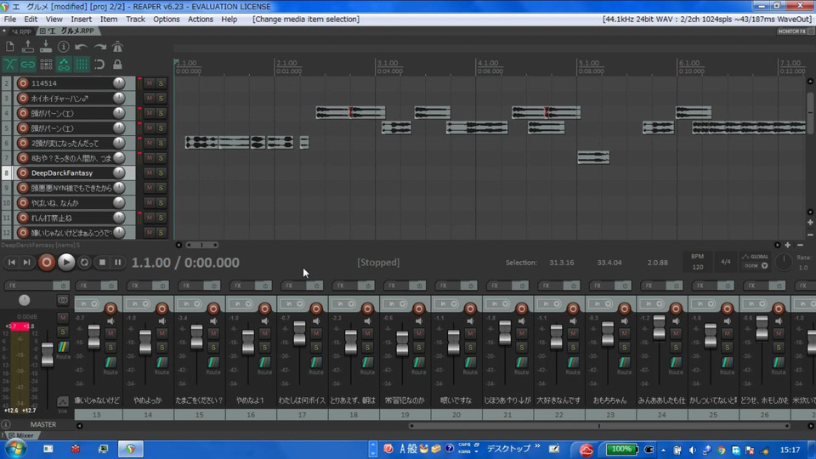816x459 pixels.
Task: Open the Options menu
Action: point(166,19)
